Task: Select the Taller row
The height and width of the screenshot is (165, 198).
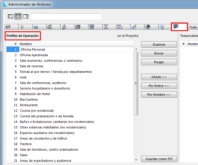Action: pyautogui.click(x=70, y=155)
